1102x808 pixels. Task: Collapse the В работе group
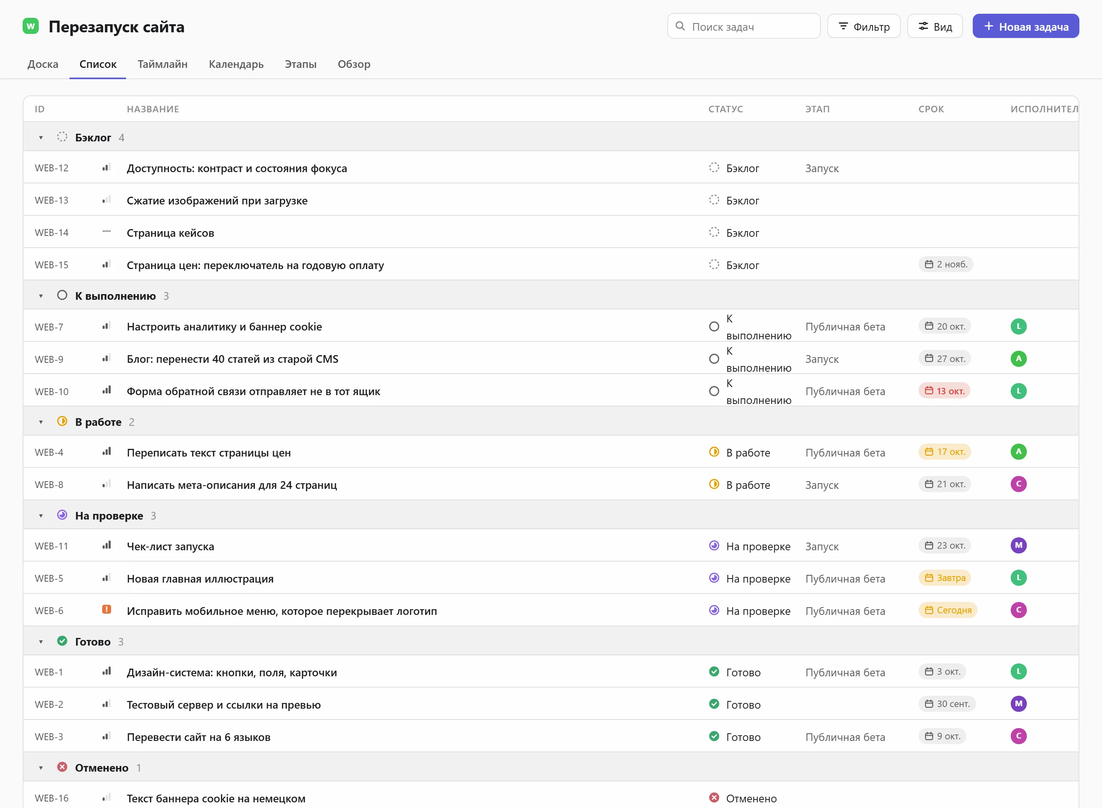(41, 422)
